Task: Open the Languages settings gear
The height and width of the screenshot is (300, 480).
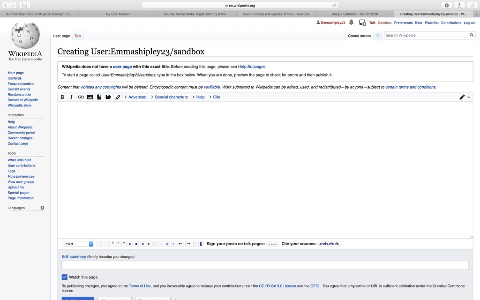Action: [42, 208]
